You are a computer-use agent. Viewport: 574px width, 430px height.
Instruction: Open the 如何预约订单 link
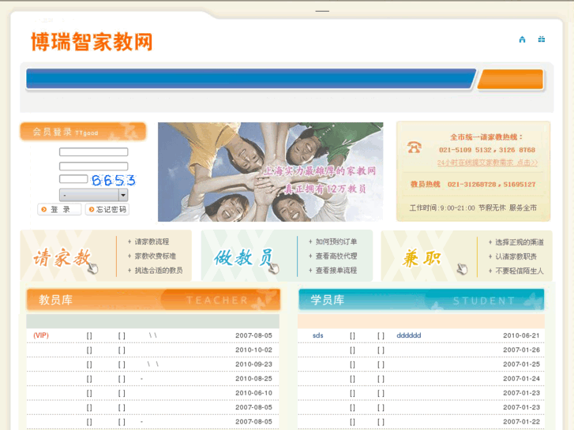point(336,242)
